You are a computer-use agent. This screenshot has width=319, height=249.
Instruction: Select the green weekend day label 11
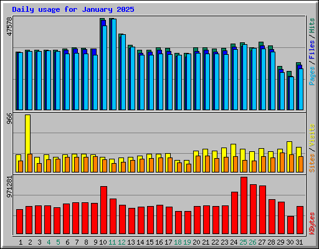pos(112,242)
